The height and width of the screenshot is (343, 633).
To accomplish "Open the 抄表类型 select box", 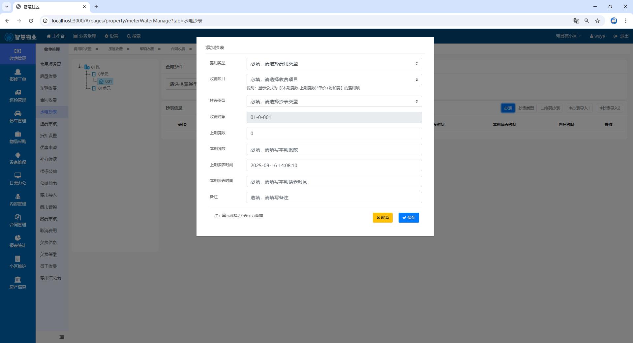I will (334, 102).
